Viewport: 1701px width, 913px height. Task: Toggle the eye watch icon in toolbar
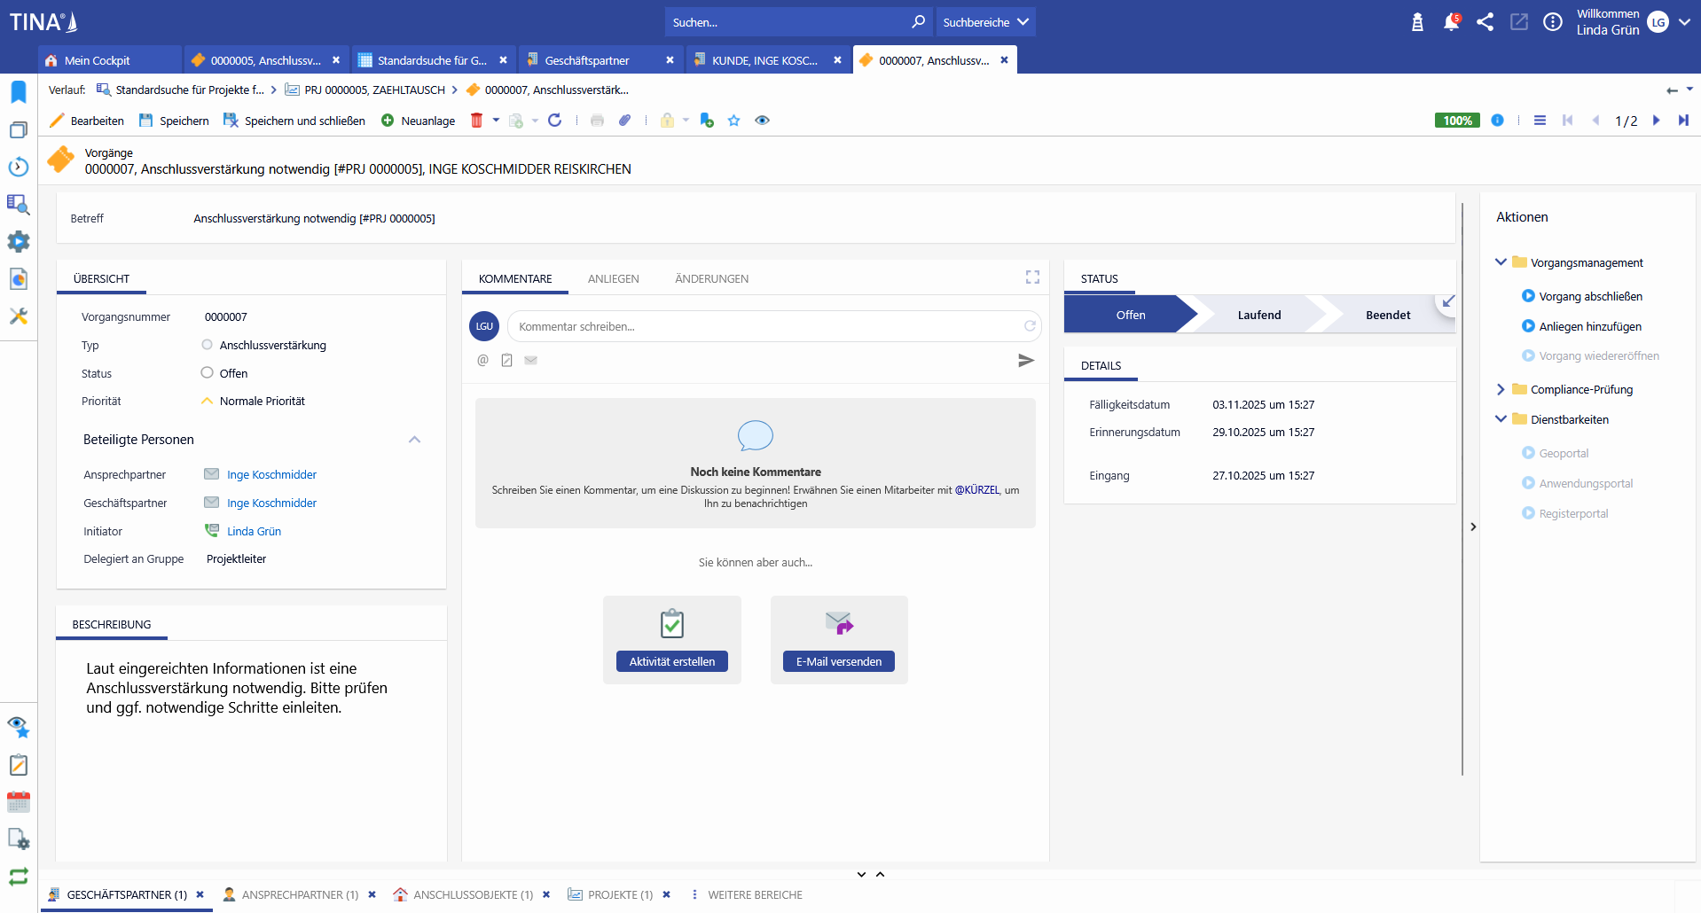tap(762, 121)
